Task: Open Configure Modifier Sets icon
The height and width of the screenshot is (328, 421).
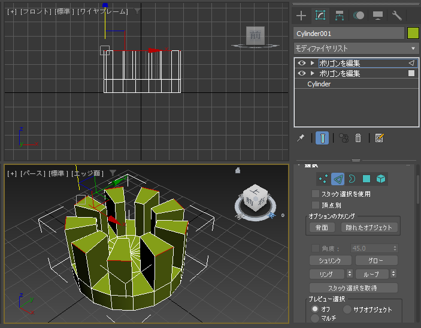Action: 380,138
